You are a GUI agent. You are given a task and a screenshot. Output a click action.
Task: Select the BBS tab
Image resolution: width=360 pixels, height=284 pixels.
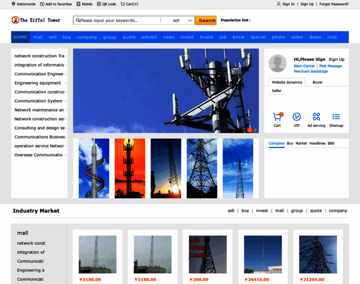[x=331, y=143]
